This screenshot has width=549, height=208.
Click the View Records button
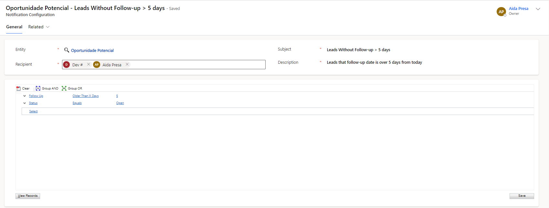click(x=28, y=196)
